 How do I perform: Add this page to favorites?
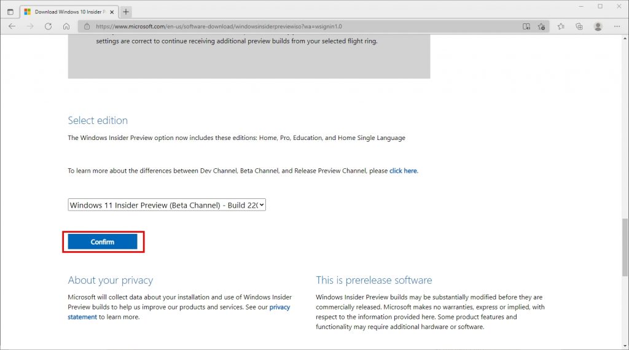542,26
